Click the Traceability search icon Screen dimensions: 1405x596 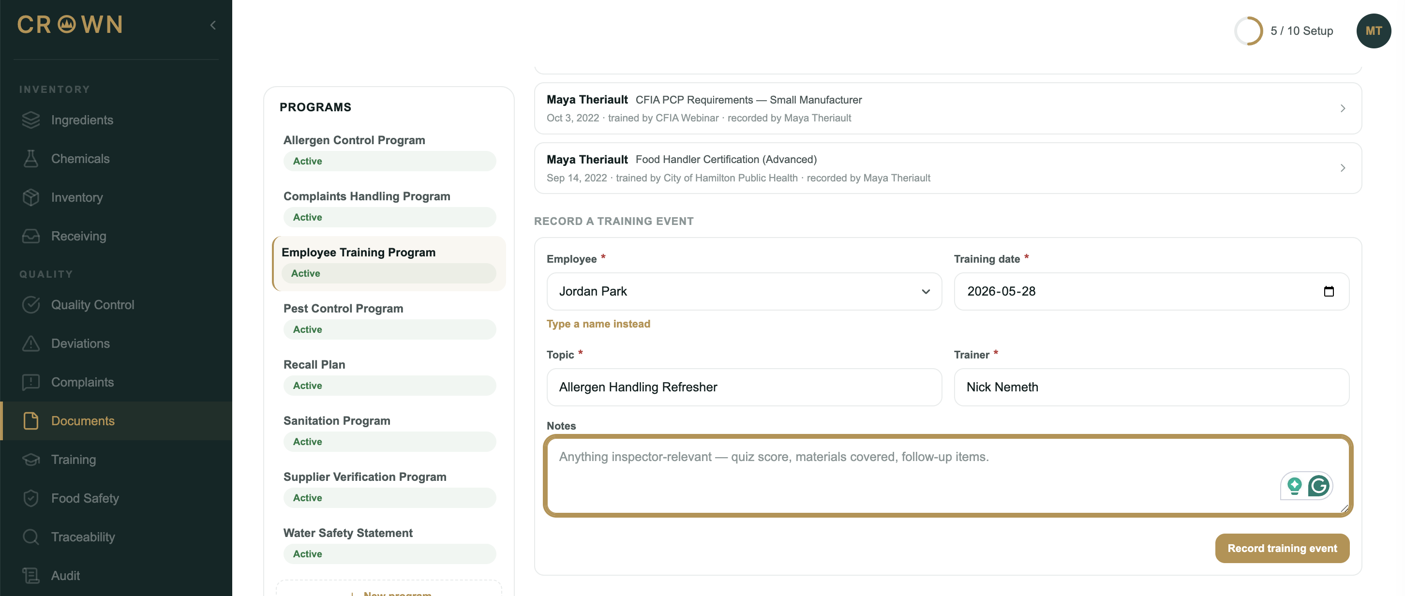31,537
